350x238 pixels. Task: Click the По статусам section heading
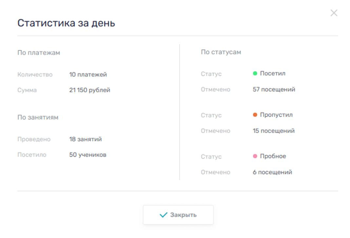[221, 52]
